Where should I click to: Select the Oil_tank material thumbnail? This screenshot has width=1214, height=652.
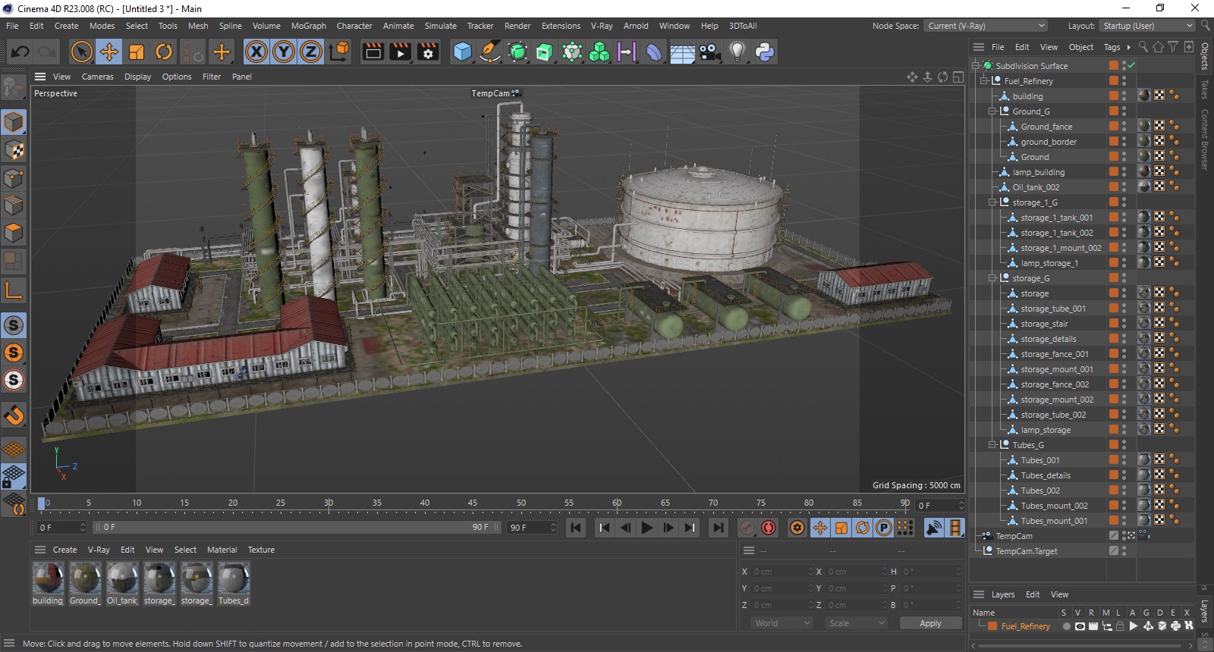(121, 579)
